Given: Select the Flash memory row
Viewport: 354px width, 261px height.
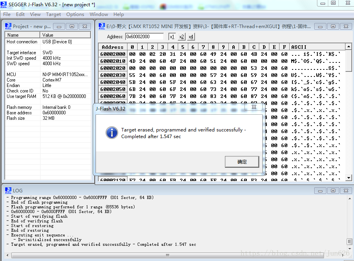Looking at the screenshot, I should (48, 107).
